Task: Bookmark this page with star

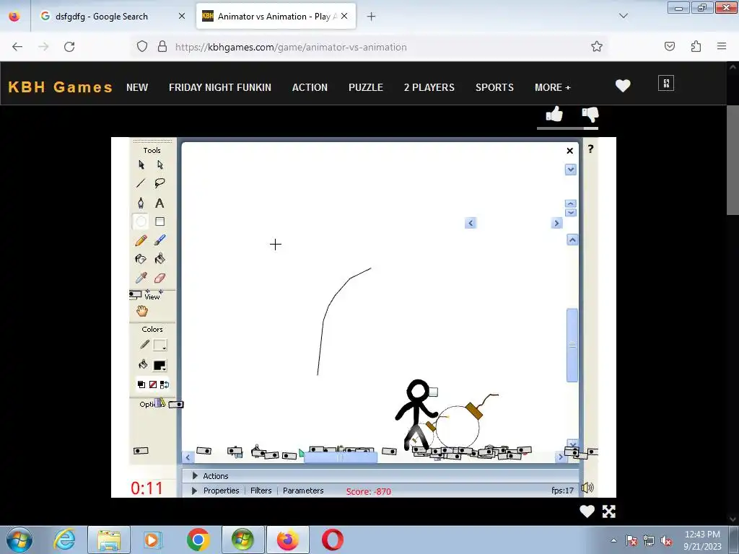Action: pyautogui.click(x=597, y=46)
